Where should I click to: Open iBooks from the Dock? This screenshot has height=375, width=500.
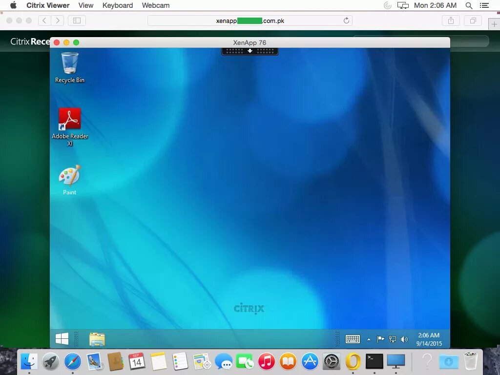pyautogui.click(x=288, y=361)
